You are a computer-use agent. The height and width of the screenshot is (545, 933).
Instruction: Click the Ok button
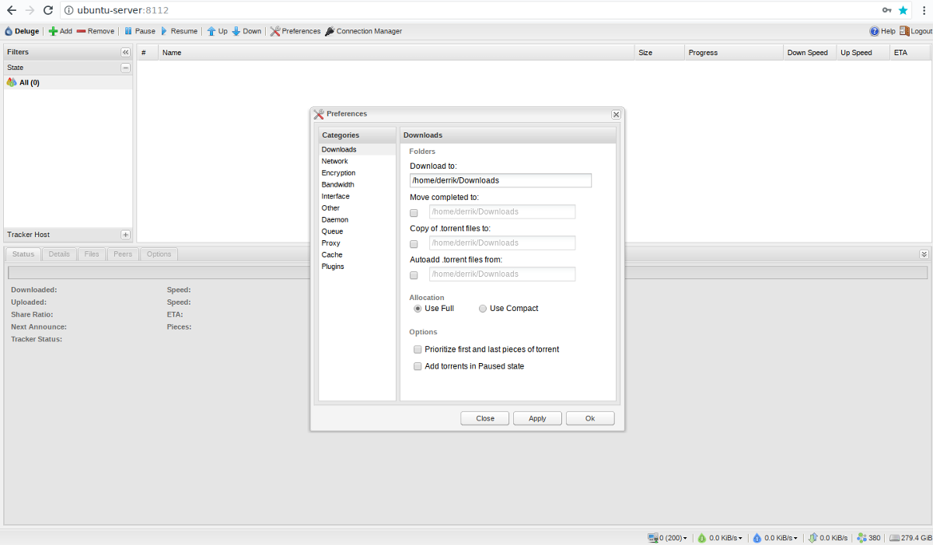(590, 418)
